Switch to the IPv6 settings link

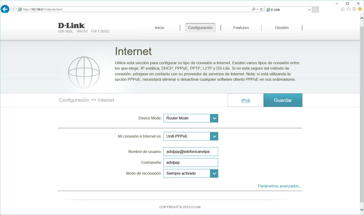coord(246,100)
